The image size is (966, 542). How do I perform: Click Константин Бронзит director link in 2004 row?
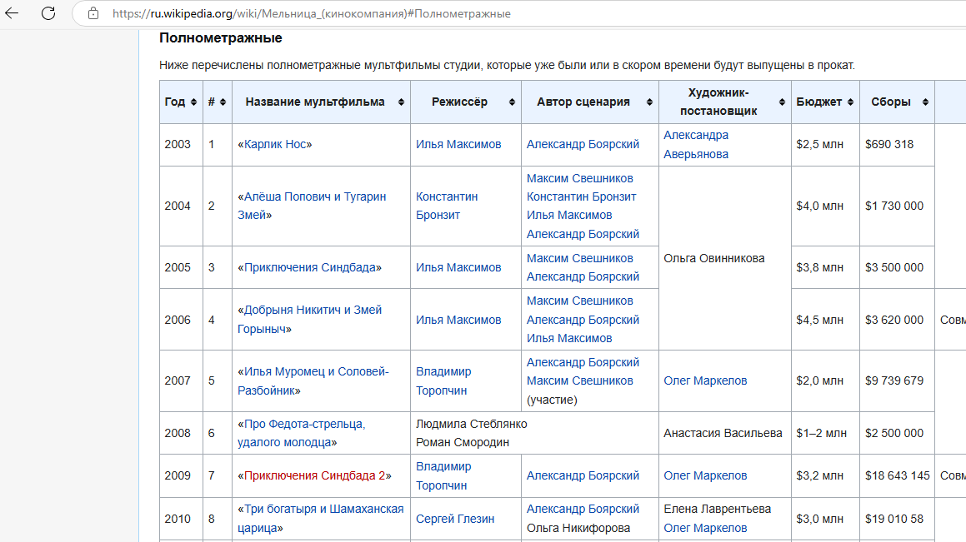pos(447,206)
